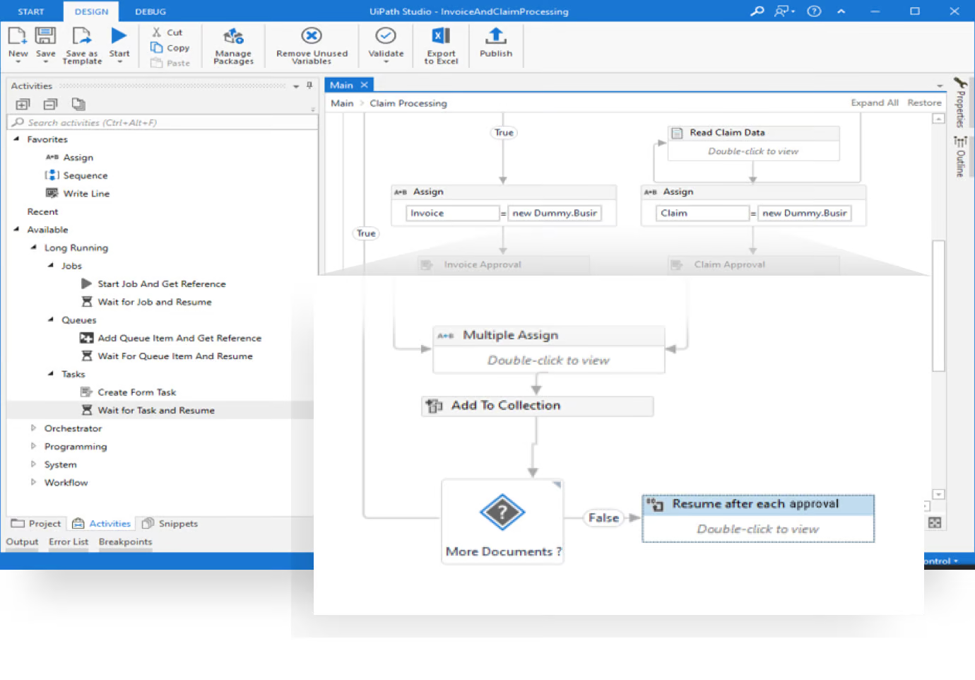The height and width of the screenshot is (680, 975).
Task: Collapse the Long Running node
Action: pyautogui.click(x=33, y=247)
